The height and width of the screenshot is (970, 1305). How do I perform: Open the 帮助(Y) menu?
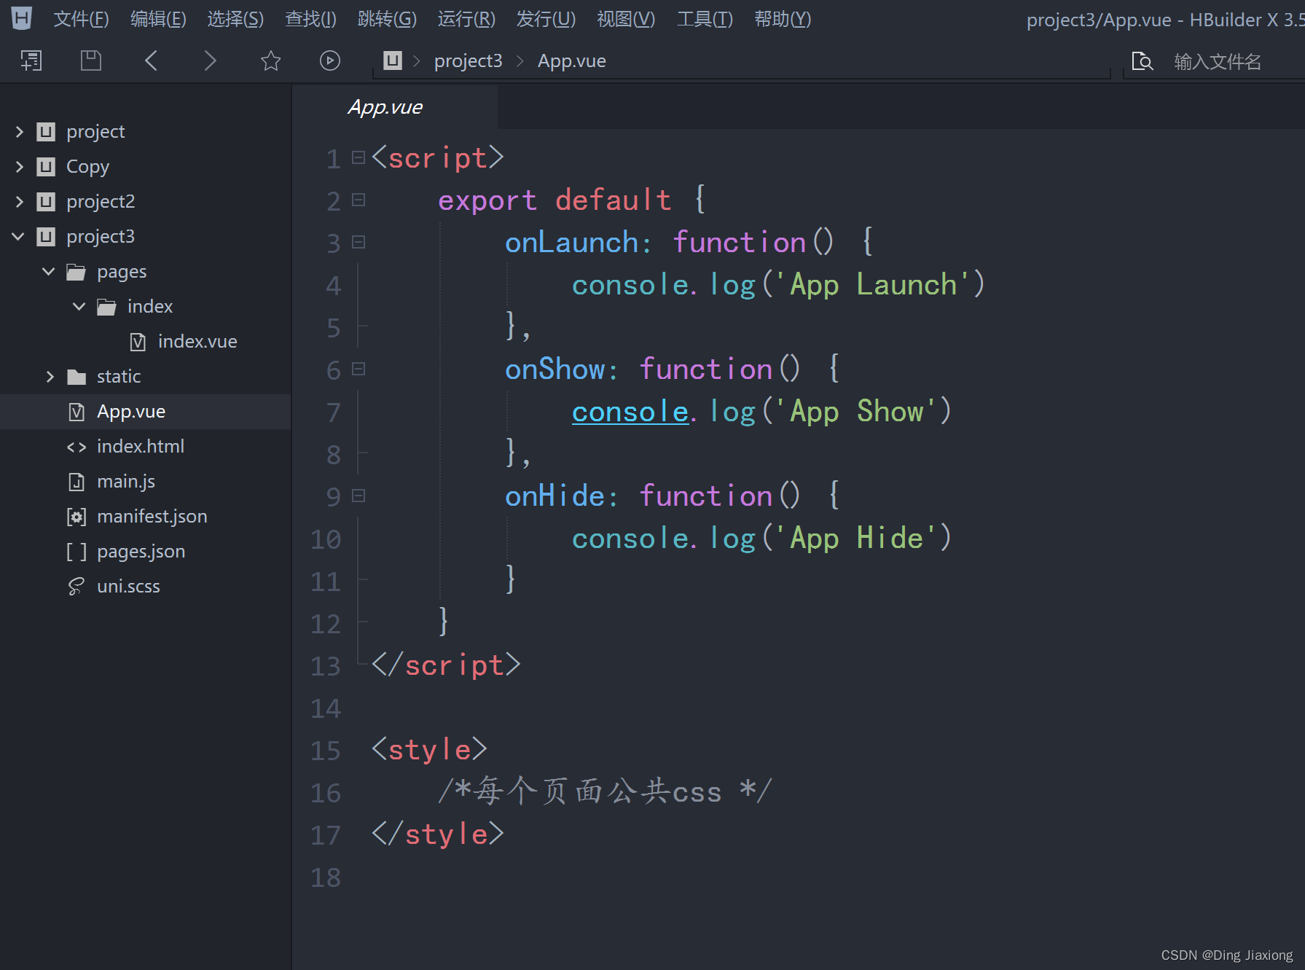783,19
